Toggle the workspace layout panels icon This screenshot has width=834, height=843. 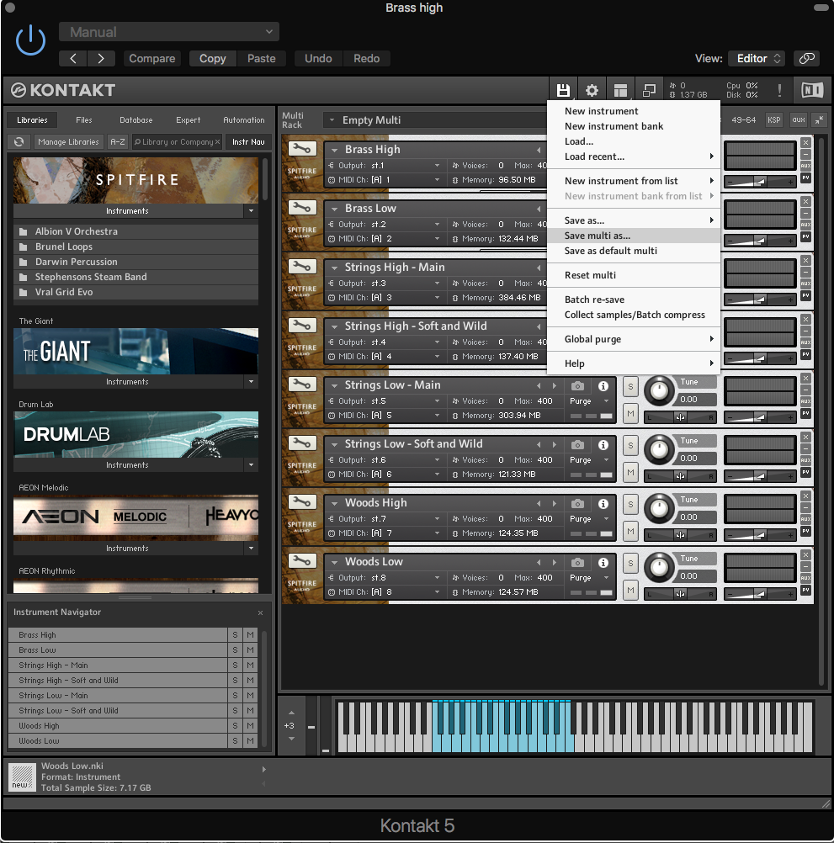click(620, 90)
